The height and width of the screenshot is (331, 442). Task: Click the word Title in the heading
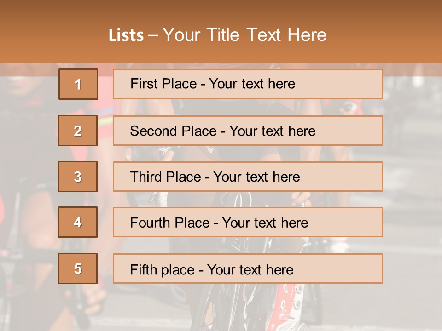(x=224, y=35)
